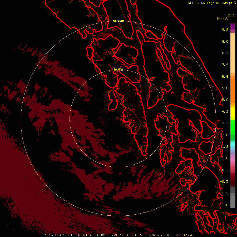Click the Specific Differential Phase (KDP) caption

84,235
